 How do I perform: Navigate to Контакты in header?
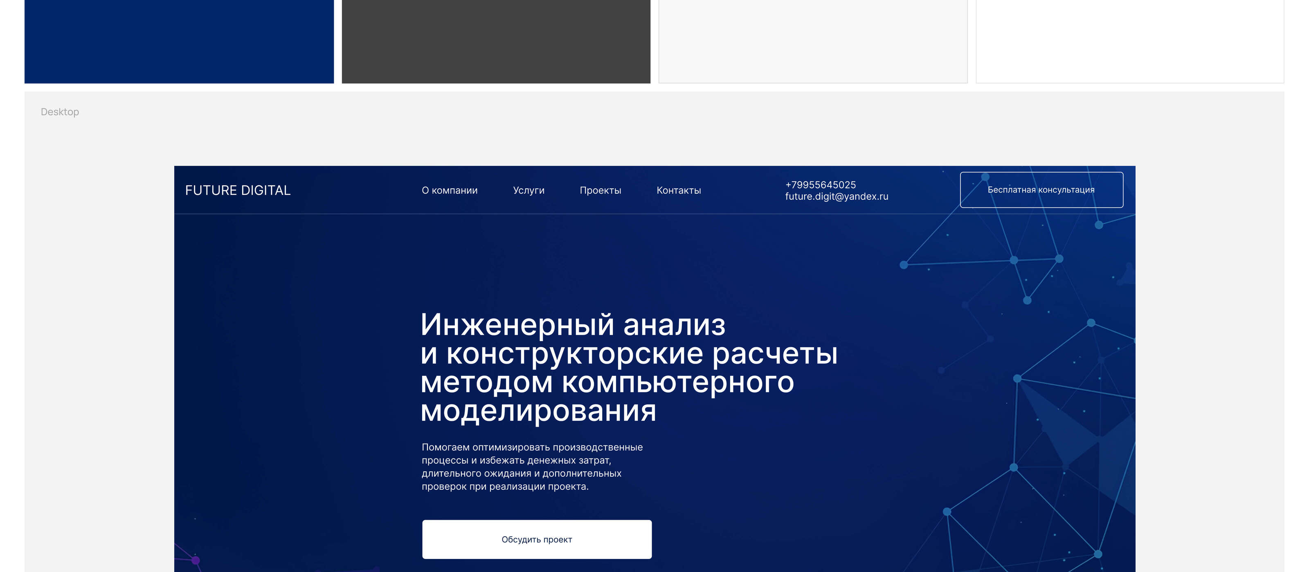point(678,190)
